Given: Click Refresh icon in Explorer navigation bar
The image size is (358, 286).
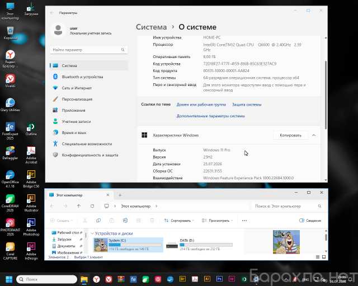Looking at the screenshot, I should (x=92, y=206).
